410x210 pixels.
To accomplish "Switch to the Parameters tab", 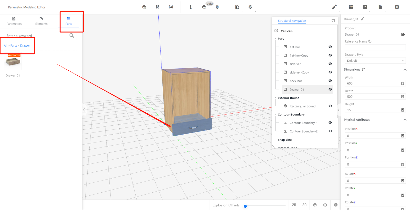I will [x=14, y=21].
